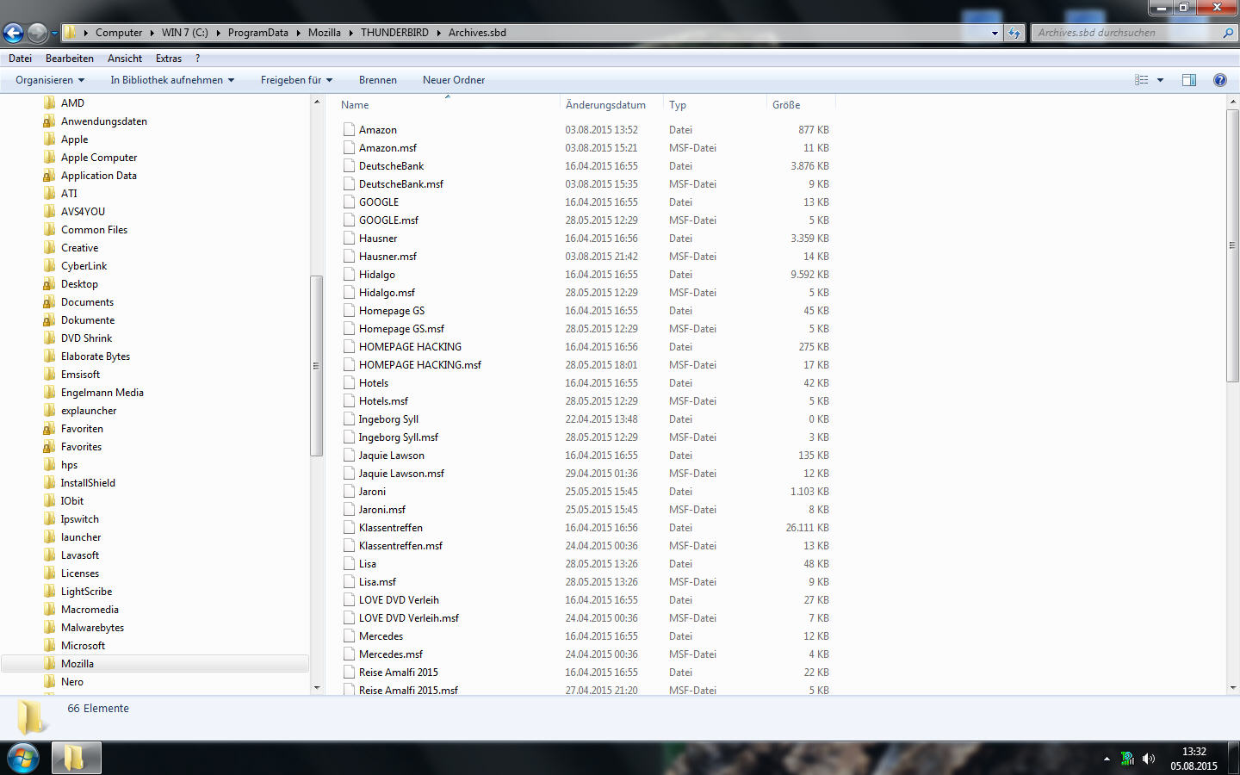Navigate to ProgramData in breadcrumb
This screenshot has width=1240, height=775.
click(x=258, y=33)
